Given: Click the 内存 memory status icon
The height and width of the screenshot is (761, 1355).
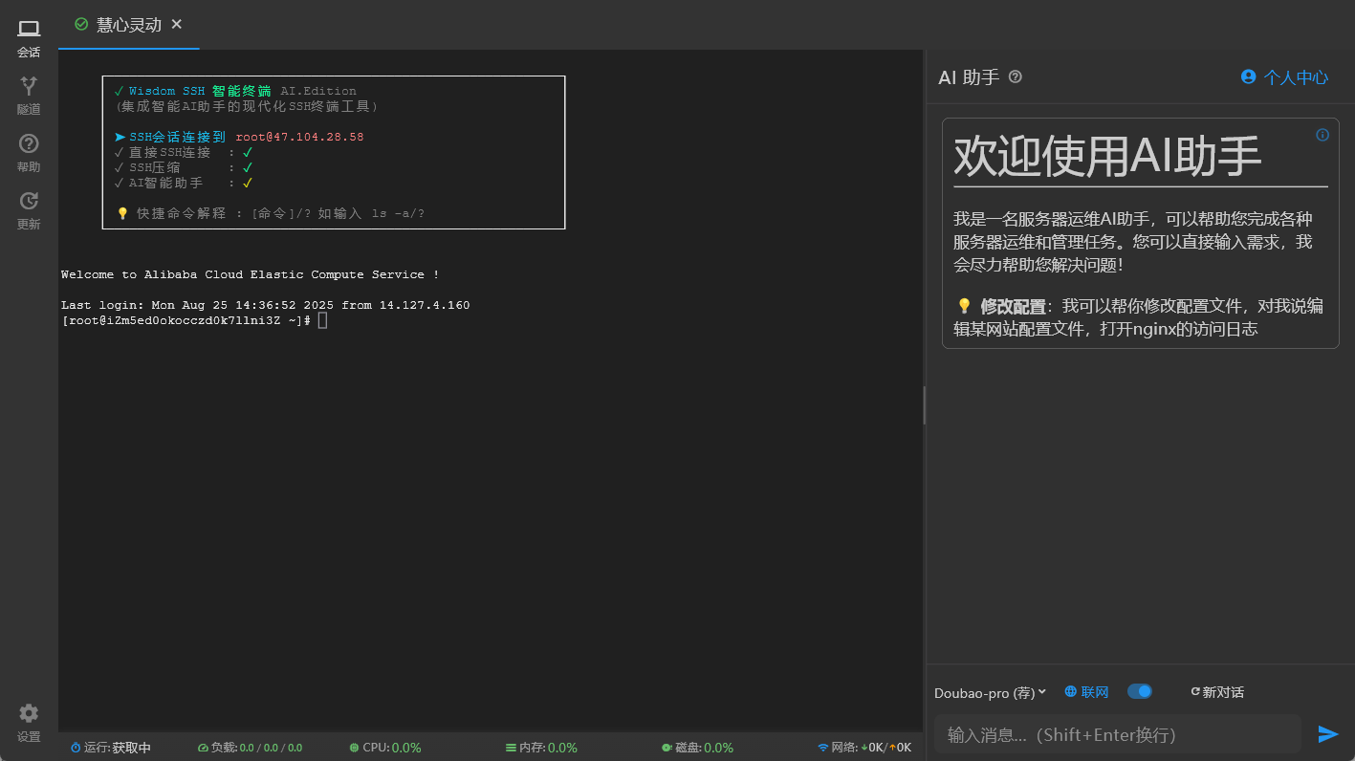Looking at the screenshot, I should point(511,748).
